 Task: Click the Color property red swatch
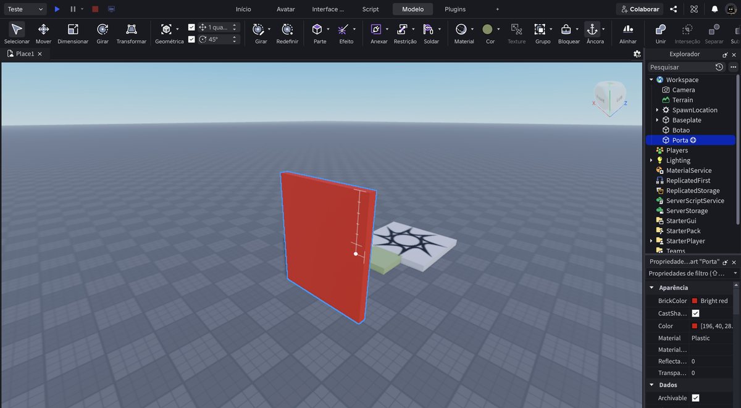point(695,326)
